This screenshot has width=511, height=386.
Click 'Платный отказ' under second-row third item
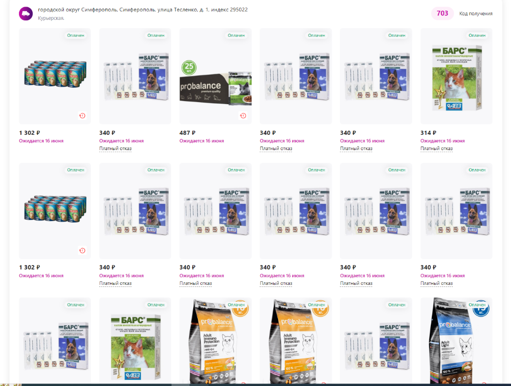[196, 283]
